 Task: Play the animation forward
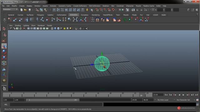(x=183, y=95)
